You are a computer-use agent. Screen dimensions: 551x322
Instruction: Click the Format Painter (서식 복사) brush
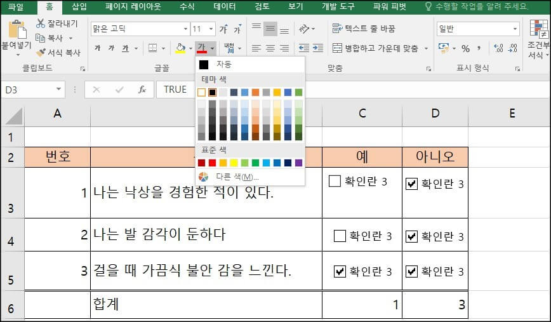[x=41, y=52]
